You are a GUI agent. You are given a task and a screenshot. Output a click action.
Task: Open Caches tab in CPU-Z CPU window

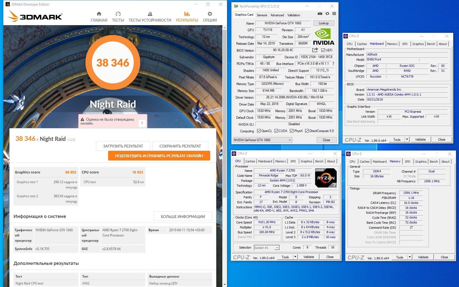250,161
